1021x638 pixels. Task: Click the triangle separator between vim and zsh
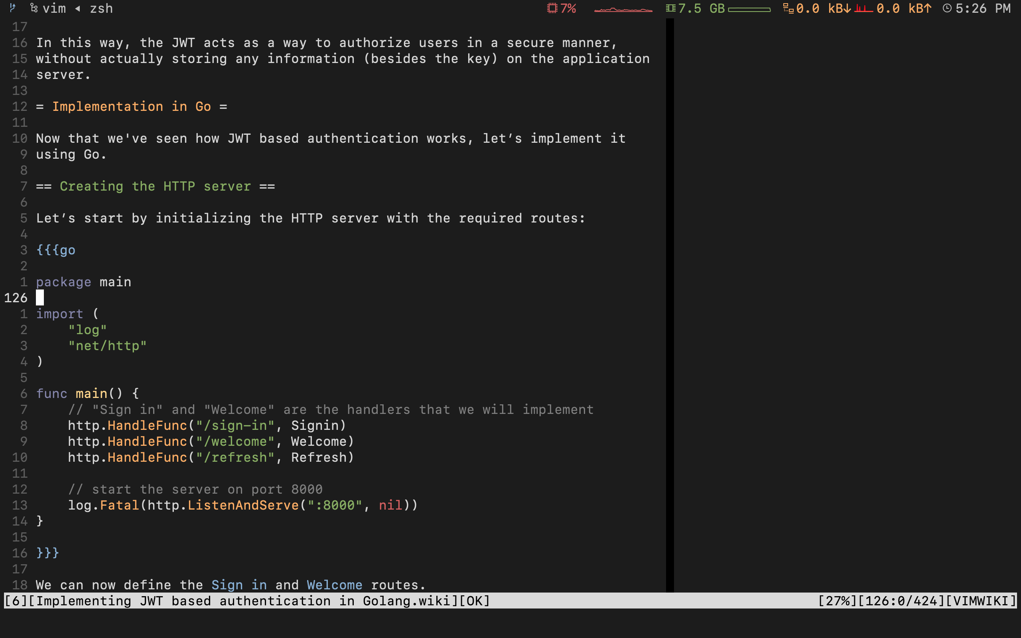click(78, 8)
